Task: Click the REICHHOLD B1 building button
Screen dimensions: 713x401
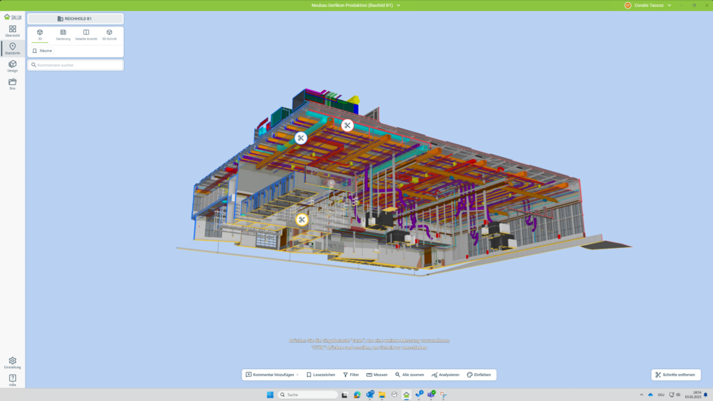Action: tap(75, 19)
